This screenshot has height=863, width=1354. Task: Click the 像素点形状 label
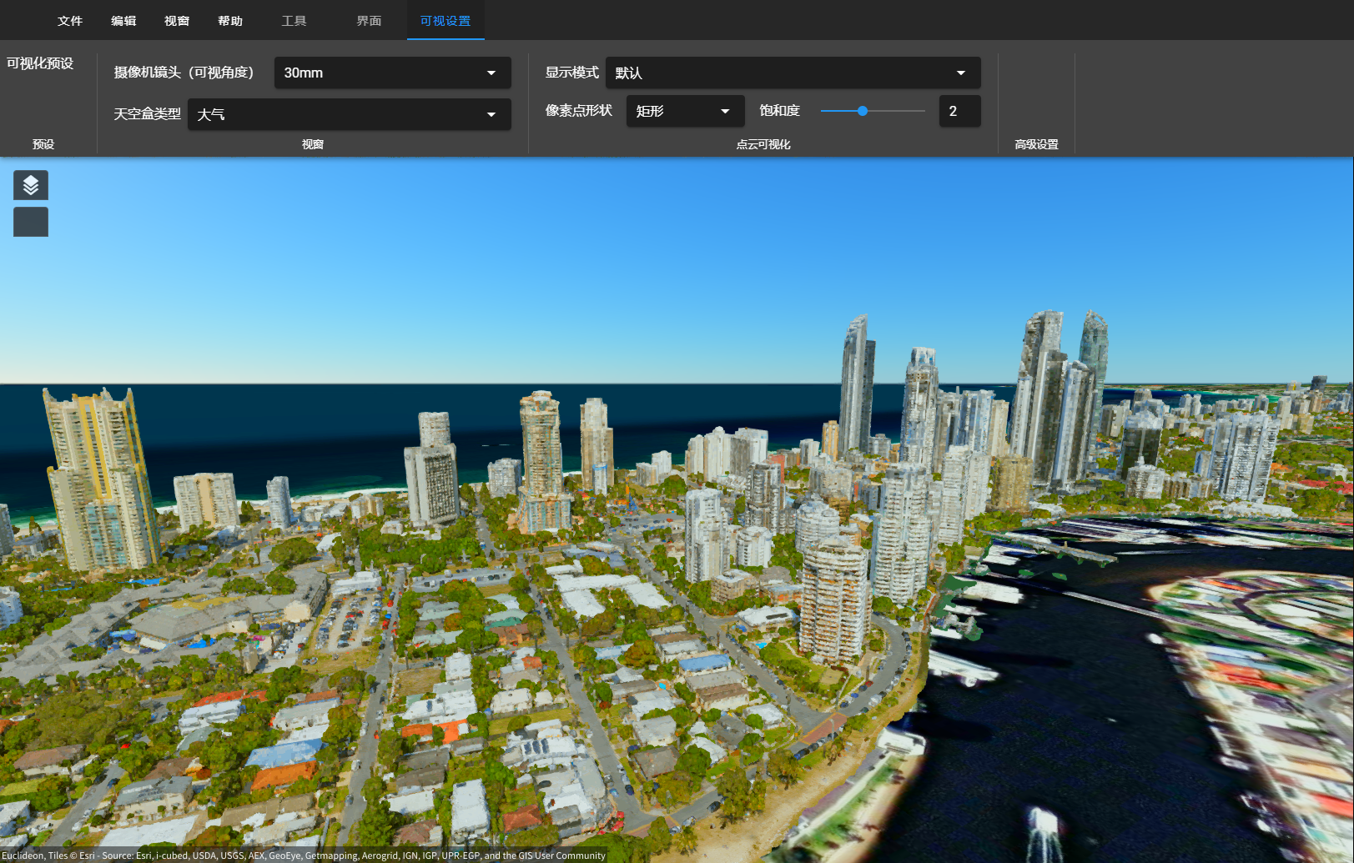579,111
